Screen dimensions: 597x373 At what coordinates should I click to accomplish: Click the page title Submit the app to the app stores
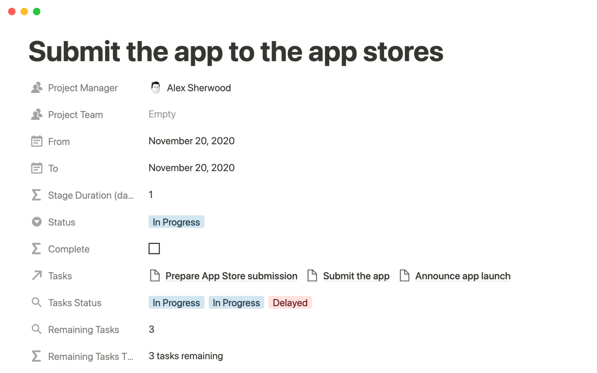236,52
